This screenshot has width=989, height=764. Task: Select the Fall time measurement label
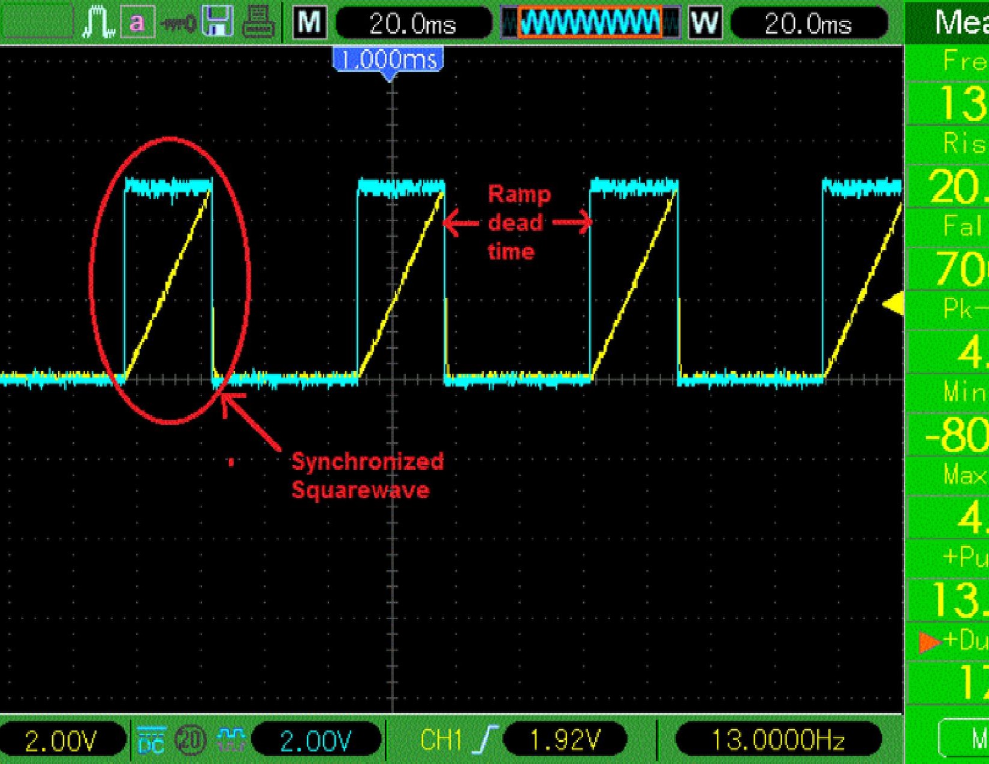(964, 227)
